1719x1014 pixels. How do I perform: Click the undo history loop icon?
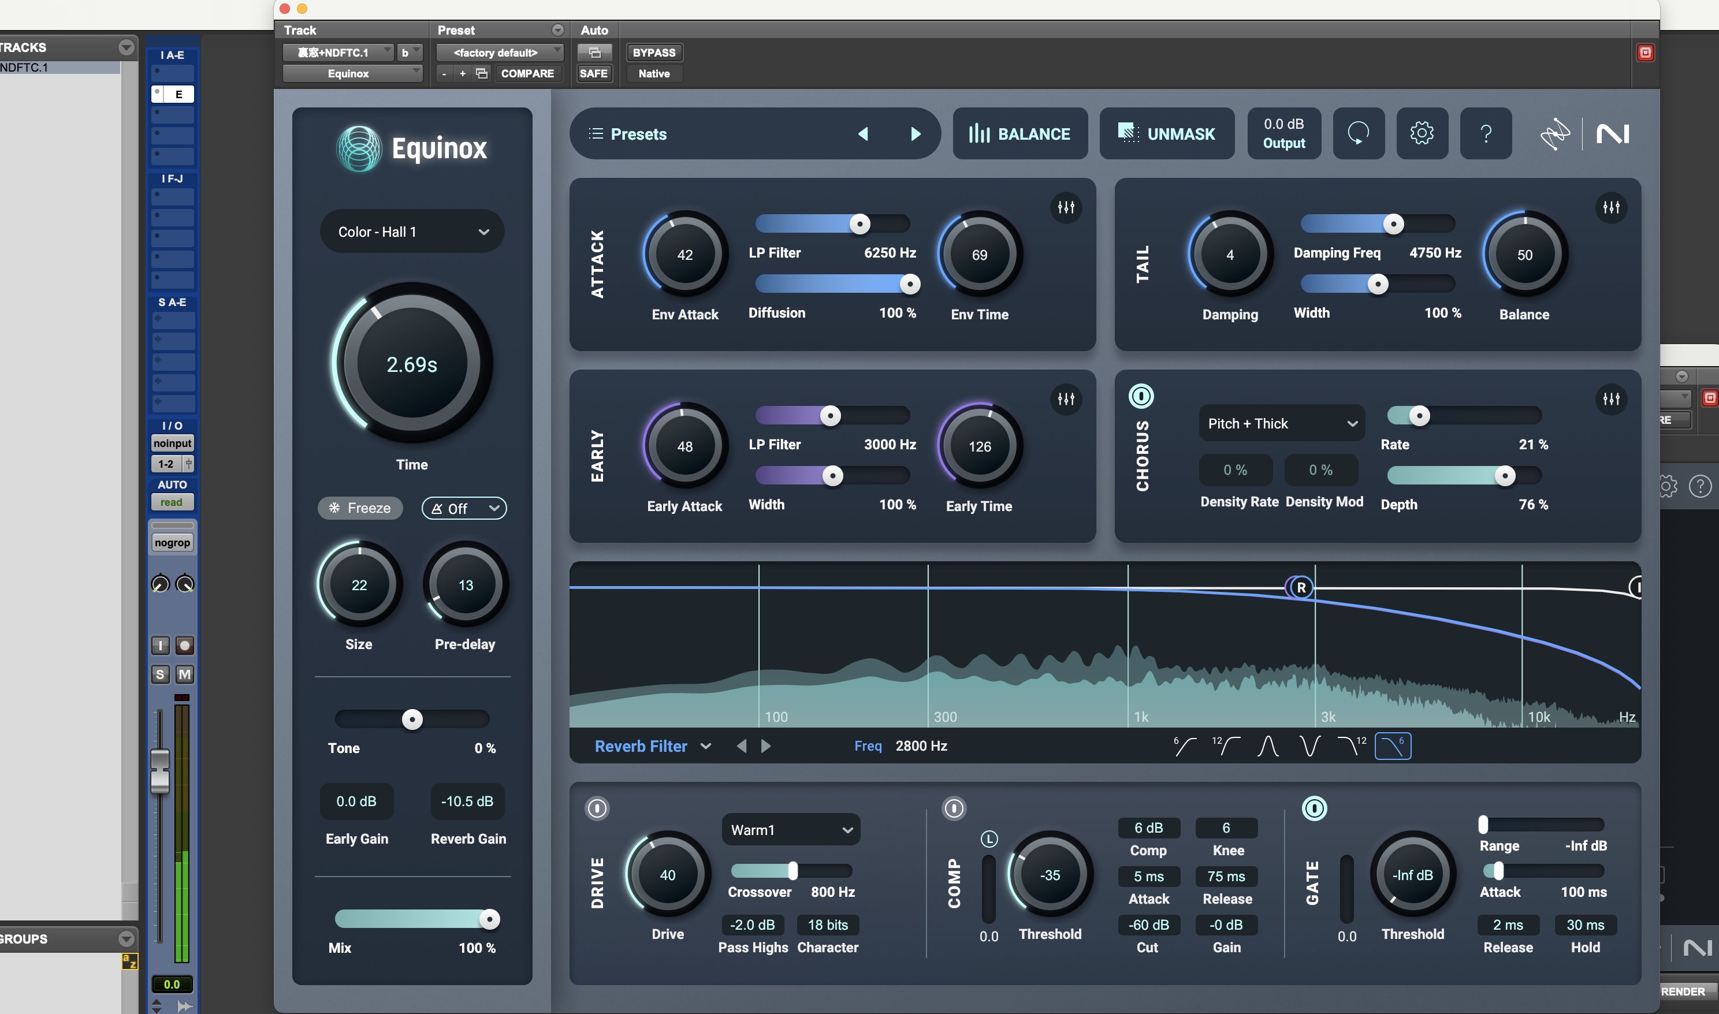click(x=1358, y=133)
